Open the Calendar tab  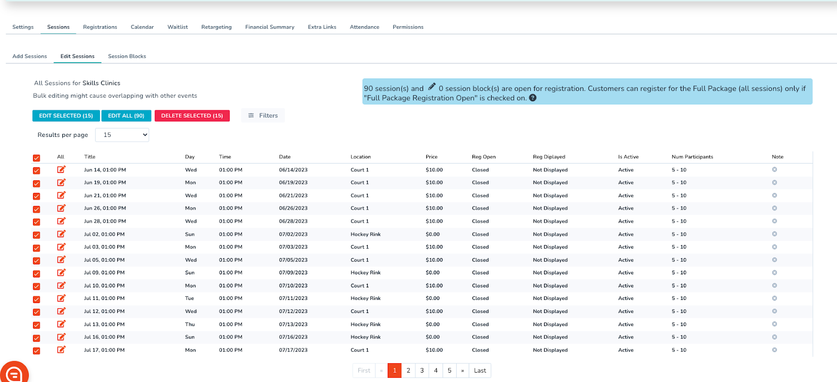pyautogui.click(x=142, y=27)
